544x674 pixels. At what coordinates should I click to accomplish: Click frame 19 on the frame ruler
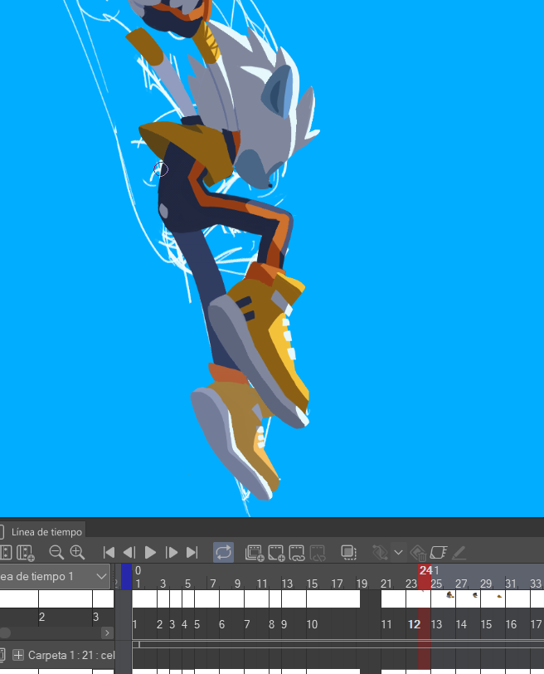pos(362,584)
